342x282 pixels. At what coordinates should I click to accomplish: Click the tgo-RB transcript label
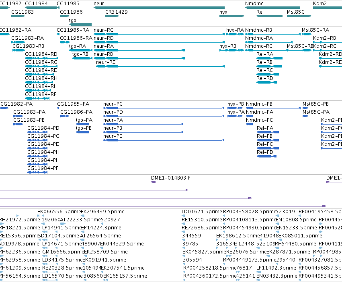tap(80, 54)
